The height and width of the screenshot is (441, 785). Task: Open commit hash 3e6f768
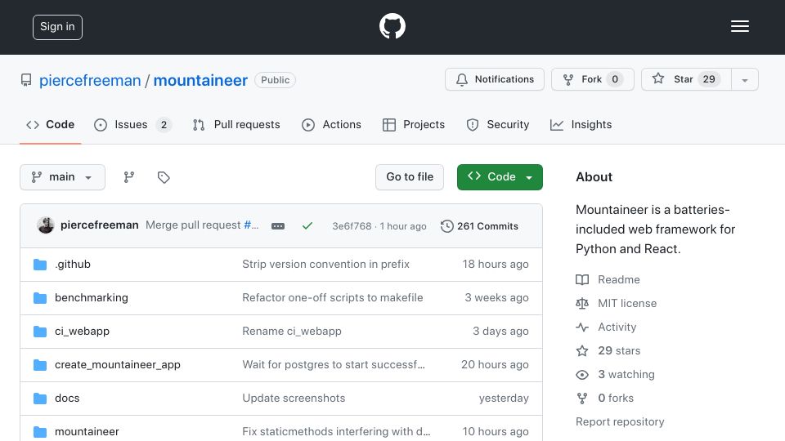tap(352, 226)
